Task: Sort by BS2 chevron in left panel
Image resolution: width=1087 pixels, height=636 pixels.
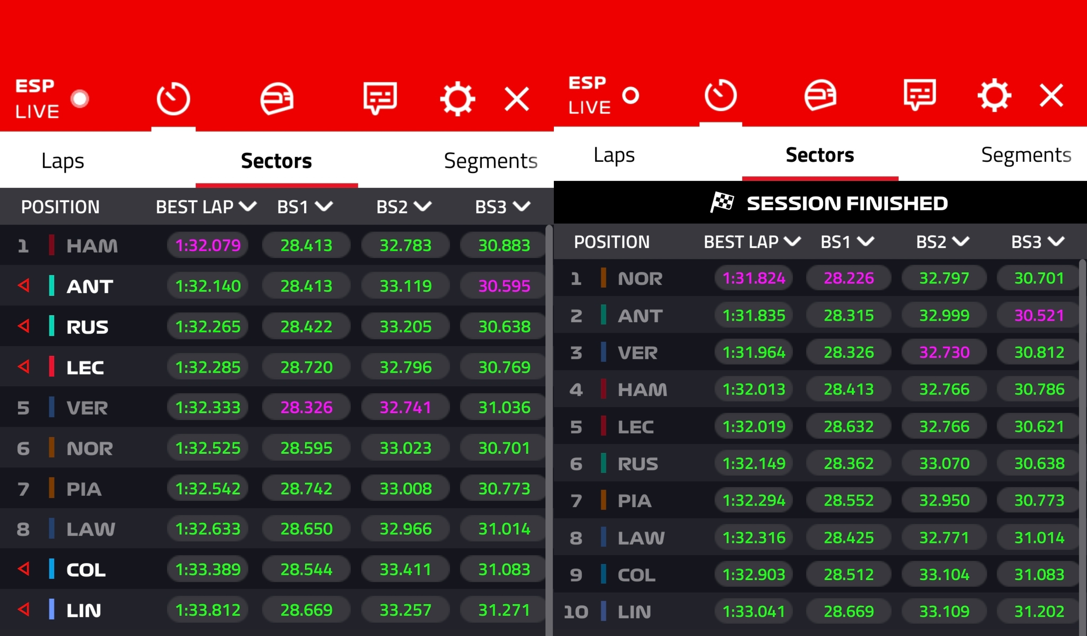Action: [423, 206]
